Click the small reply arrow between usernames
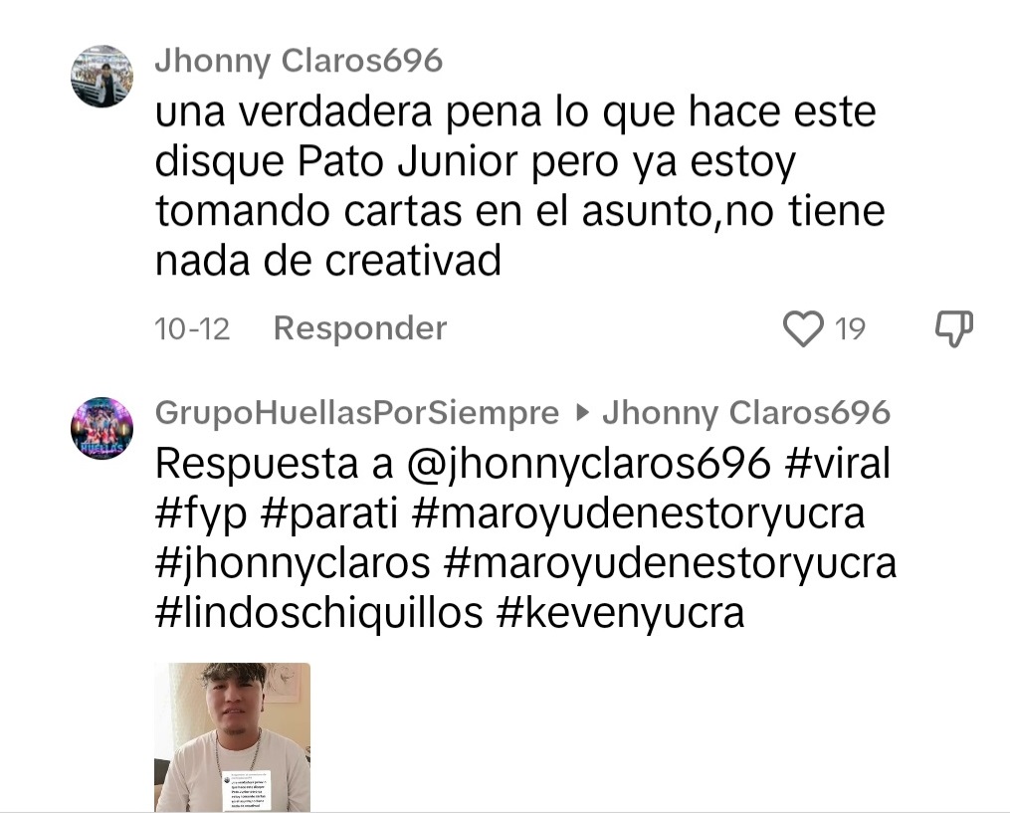The image size is (1010, 813). 582,412
